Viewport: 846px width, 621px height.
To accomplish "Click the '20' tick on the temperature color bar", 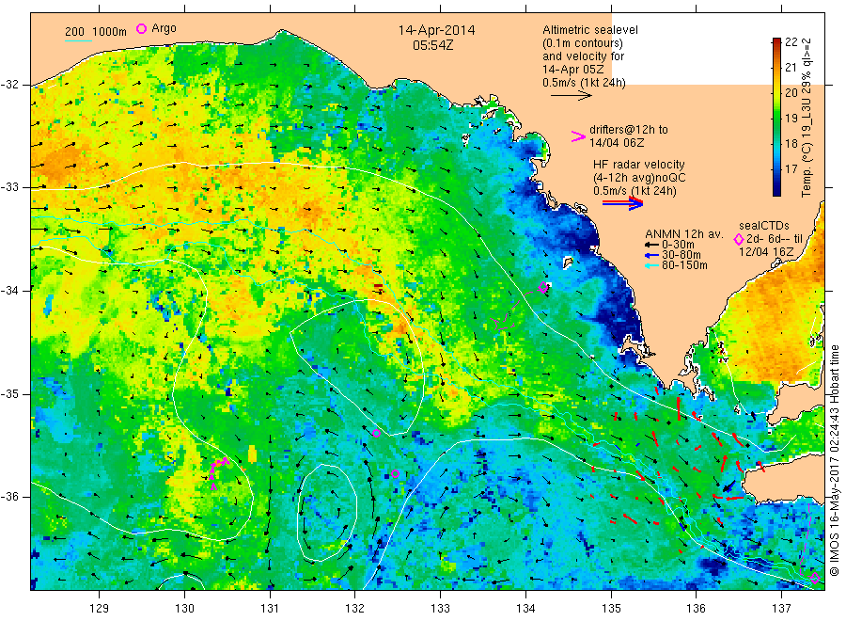I will click(791, 93).
